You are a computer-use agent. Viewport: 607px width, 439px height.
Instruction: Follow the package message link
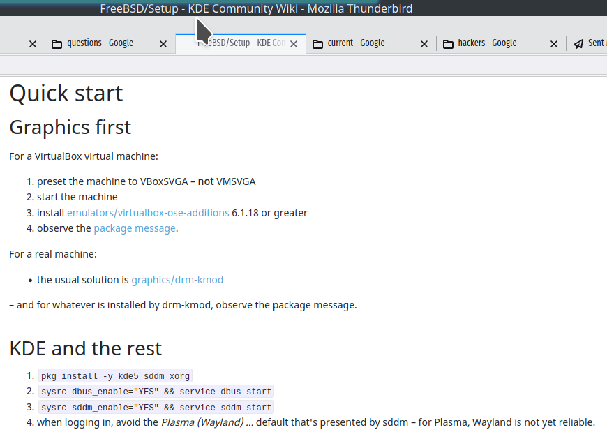point(135,228)
